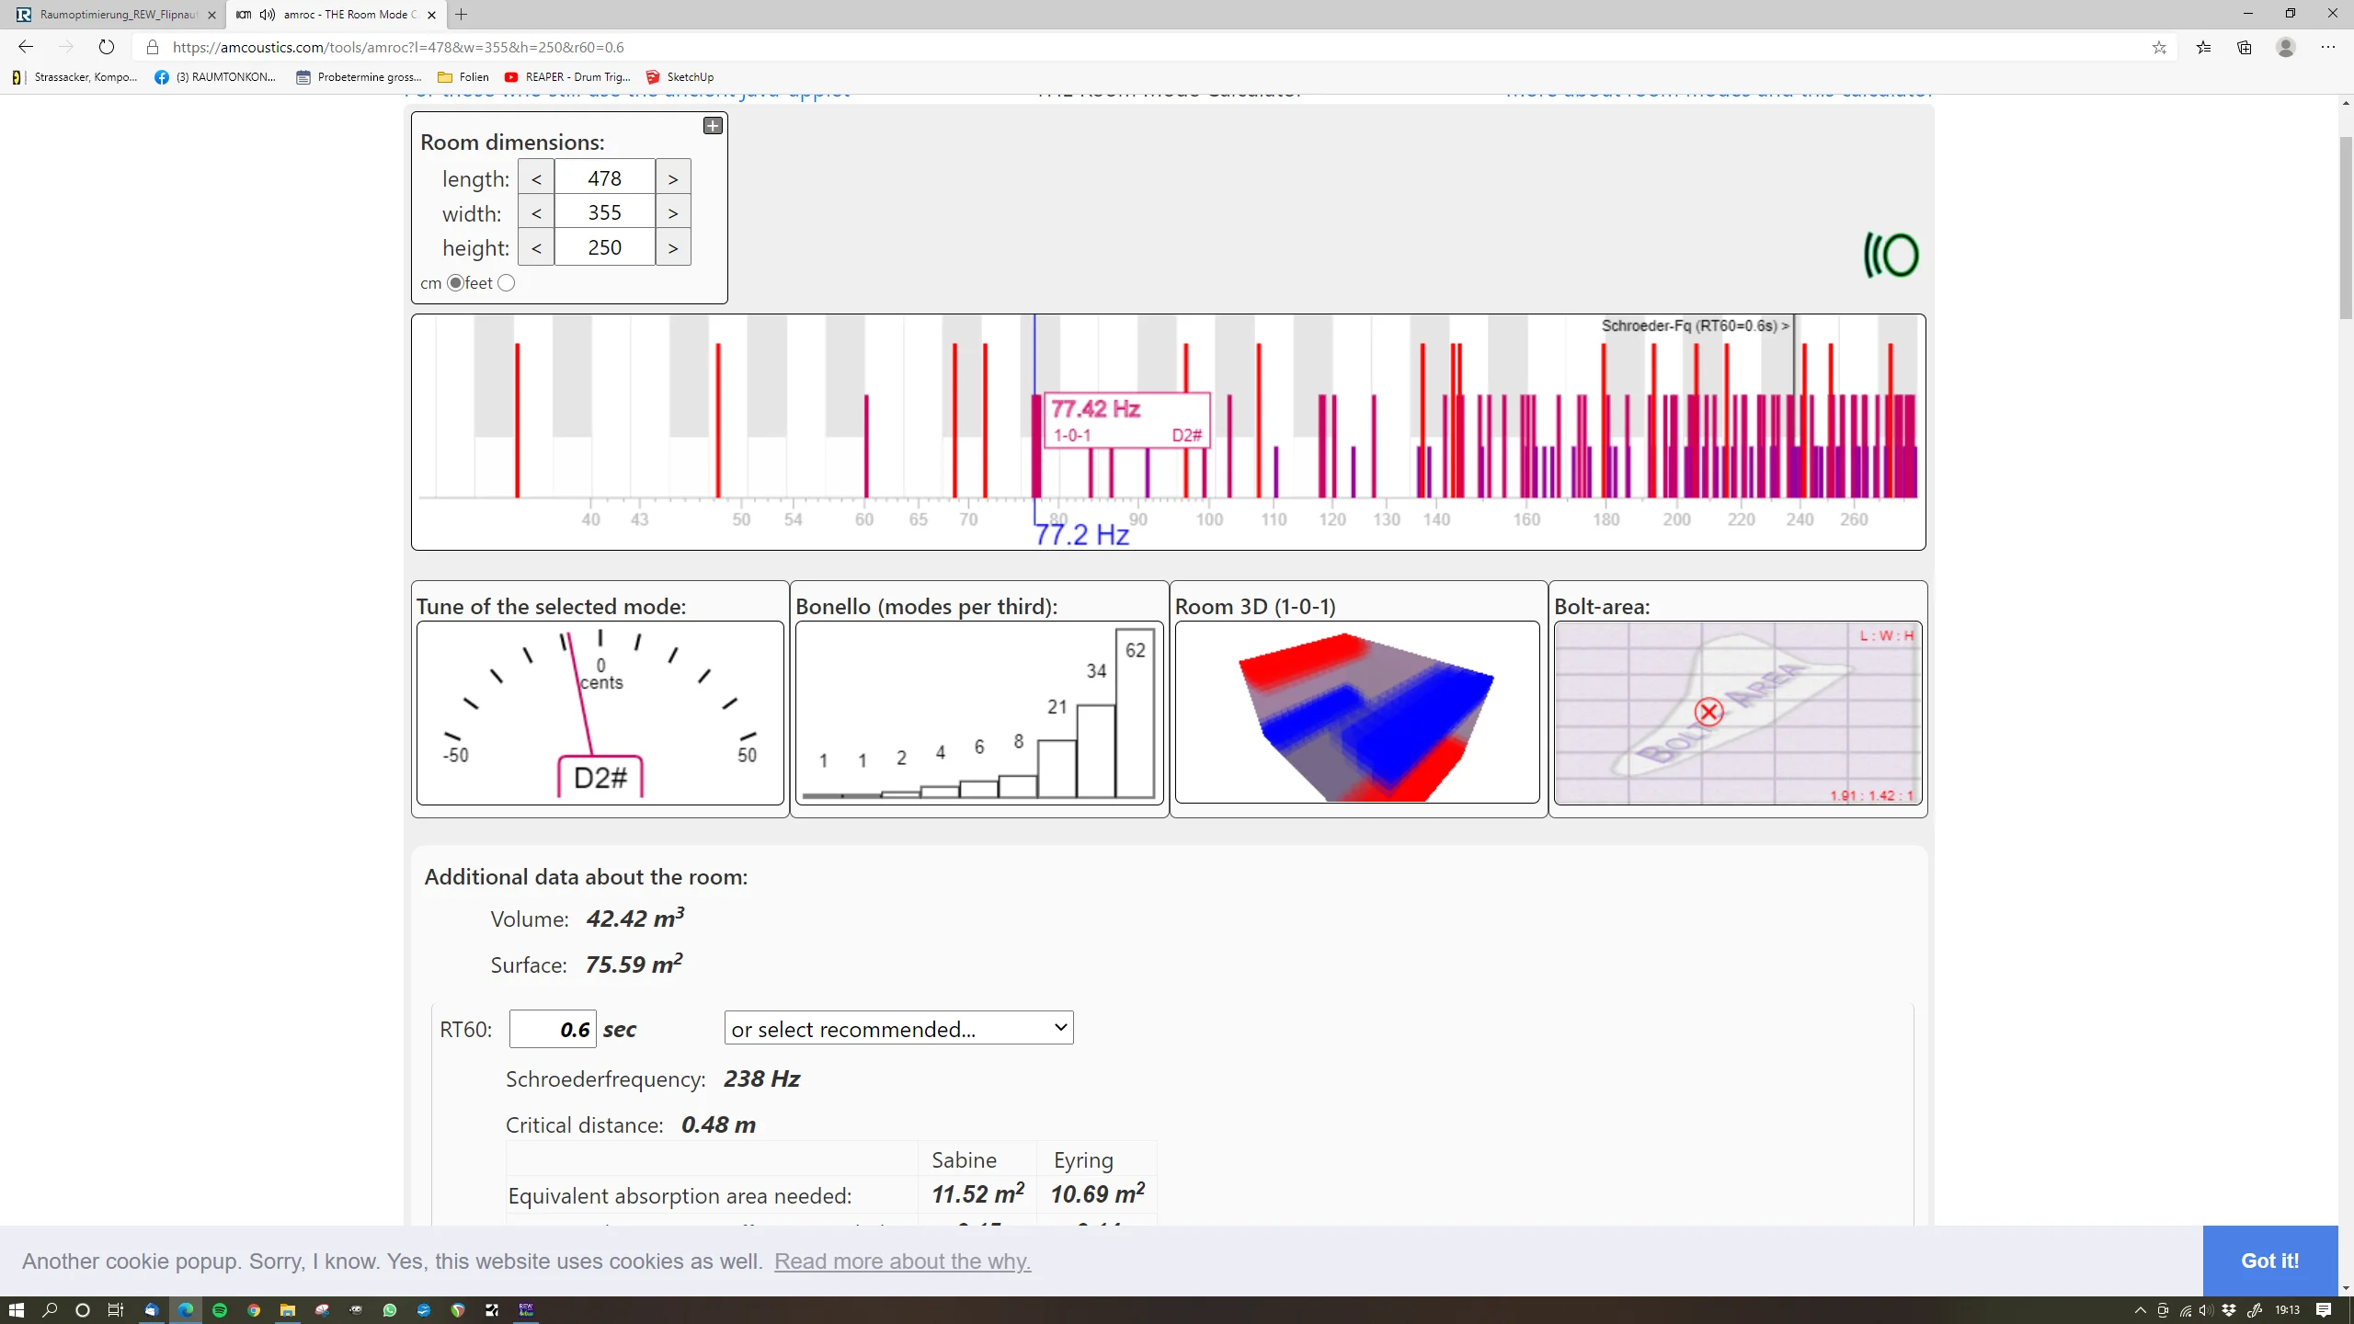Open browser Collections icon
Screen dimensions: 2354x1324
coord(2245,47)
